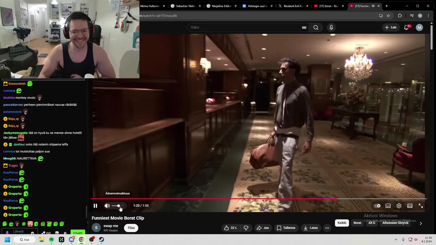Open File Explorer from the taskbar

[42, 240]
